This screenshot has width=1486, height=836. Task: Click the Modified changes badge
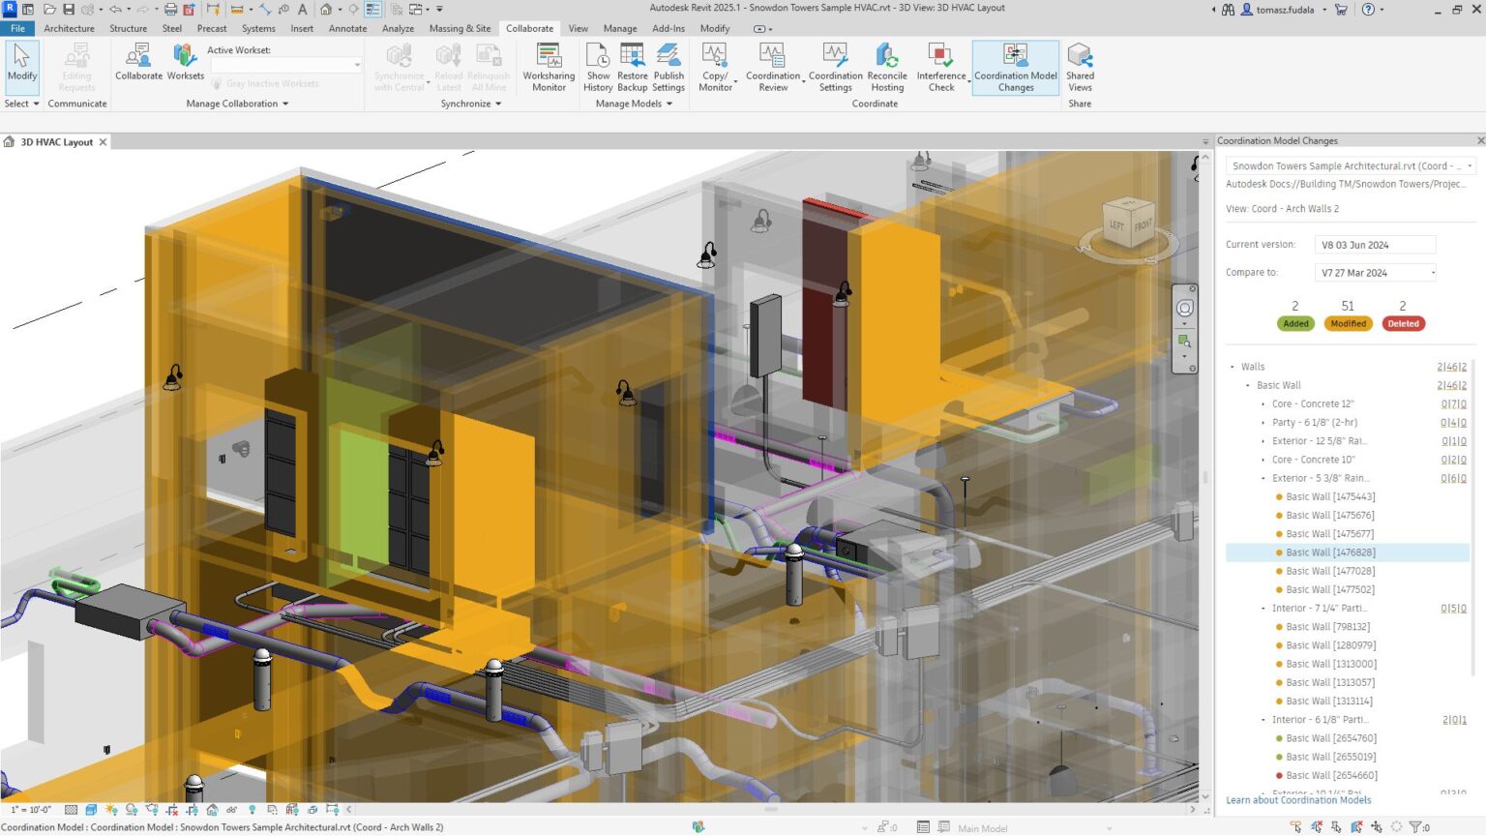click(x=1348, y=323)
